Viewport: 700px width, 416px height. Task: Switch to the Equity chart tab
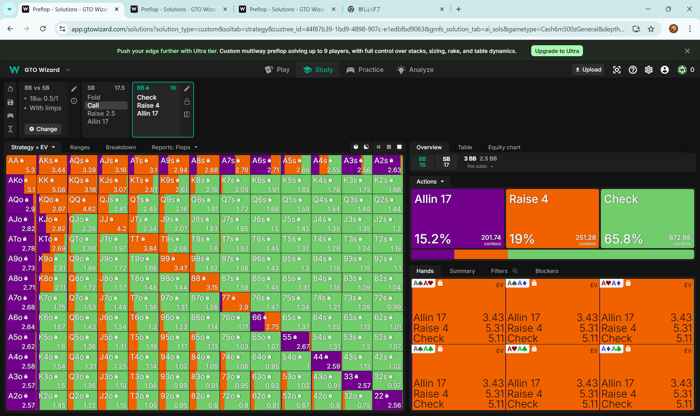coord(504,147)
